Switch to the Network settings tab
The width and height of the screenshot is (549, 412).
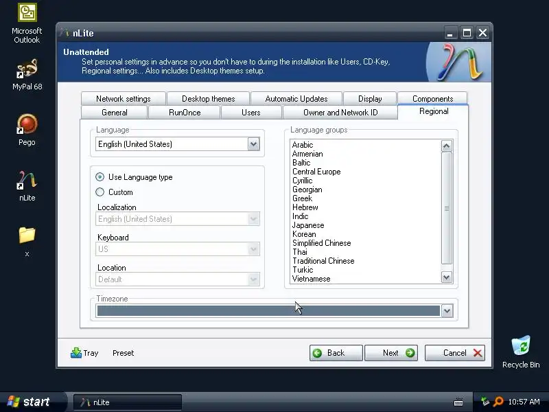pyautogui.click(x=124, y=99)
